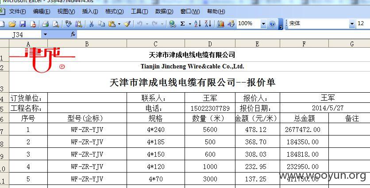The width and height of the screenshot is (370, 188).
Task: Select row 7 header
Action: point(4,129)
